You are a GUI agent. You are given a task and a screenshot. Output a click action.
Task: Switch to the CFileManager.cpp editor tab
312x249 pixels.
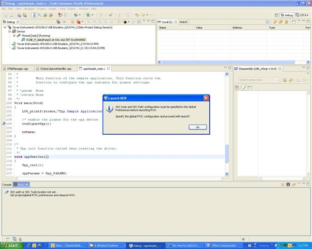18,68
